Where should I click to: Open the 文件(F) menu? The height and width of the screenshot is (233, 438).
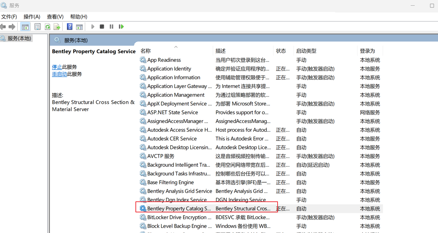point(9,17)
